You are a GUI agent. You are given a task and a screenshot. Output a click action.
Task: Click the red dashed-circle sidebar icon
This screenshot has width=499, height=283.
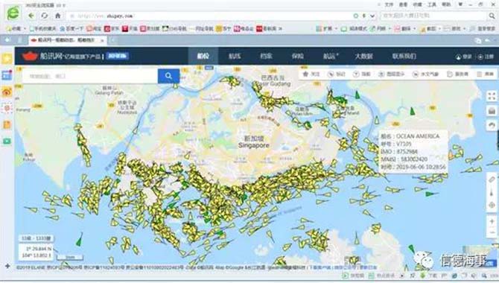7,108
